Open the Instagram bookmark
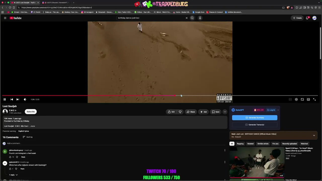322x181 pixels. tap(87, 12)
